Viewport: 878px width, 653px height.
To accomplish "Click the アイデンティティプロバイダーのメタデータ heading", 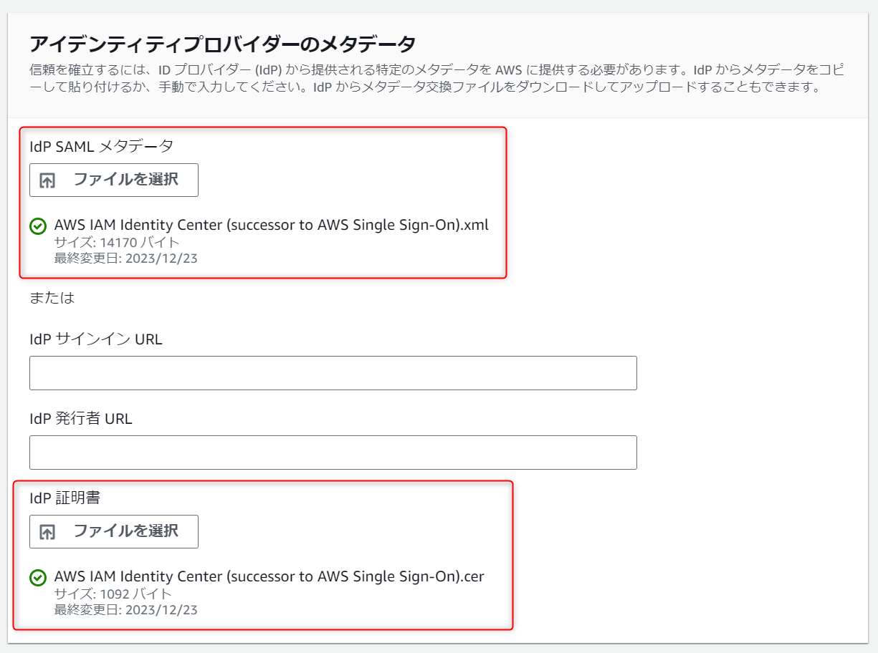I will tap(222, 44).
